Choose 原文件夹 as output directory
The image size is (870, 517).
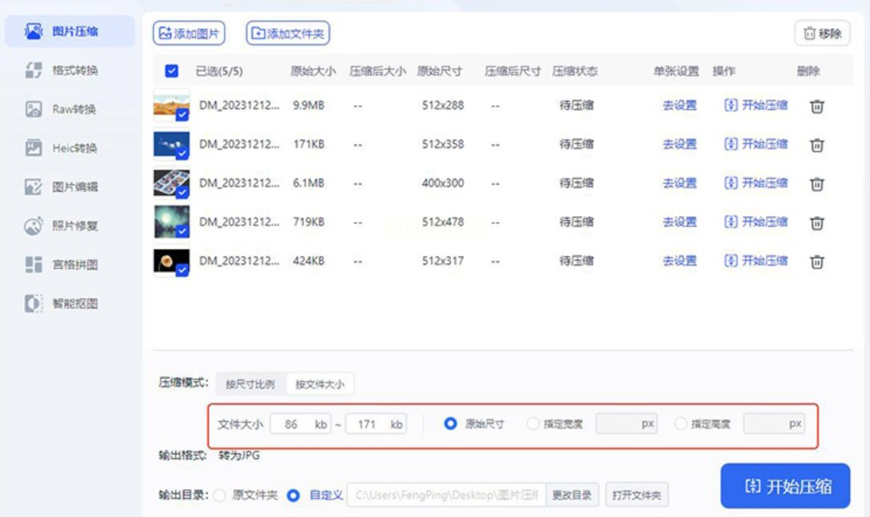click(x=220, y=495)
